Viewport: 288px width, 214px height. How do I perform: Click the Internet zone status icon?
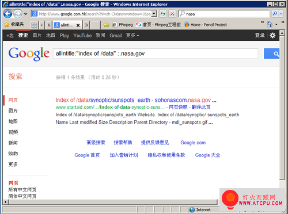[192, 210]
